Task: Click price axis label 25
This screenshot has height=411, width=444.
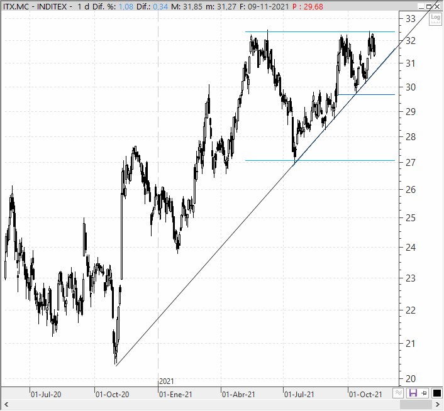Action: pyautogui.click(x=411, y=218)
